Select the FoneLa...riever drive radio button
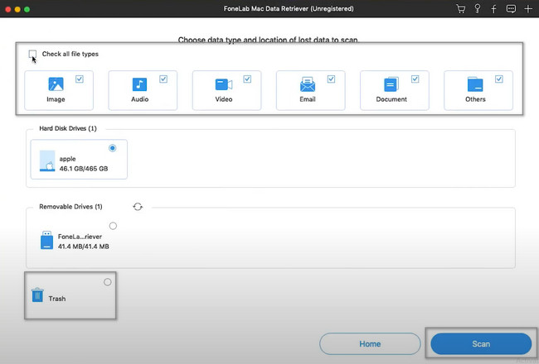Viewport: 539px width, 364px height. (x=113, y=226)
